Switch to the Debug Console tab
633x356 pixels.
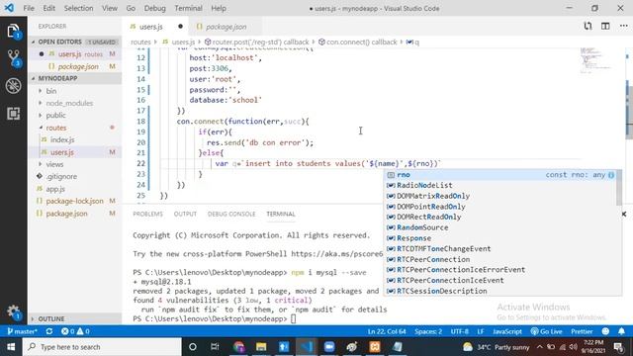point(231,214)
